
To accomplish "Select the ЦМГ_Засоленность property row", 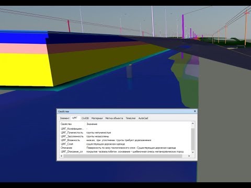I will [125, 136].
